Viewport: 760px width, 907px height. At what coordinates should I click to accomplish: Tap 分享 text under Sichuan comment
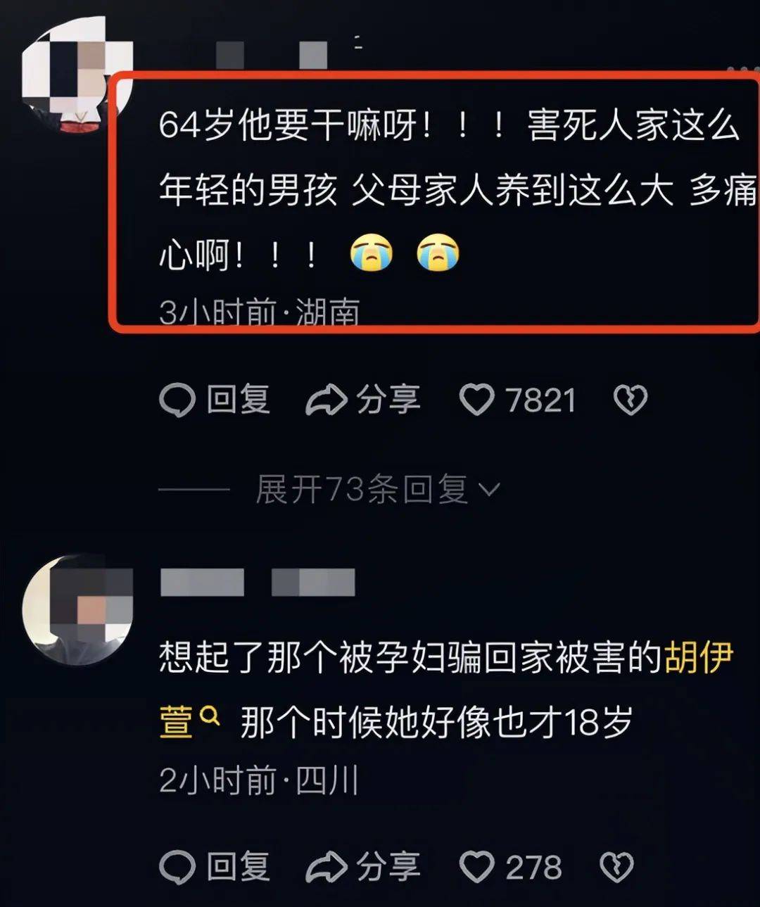[x=388, y=867]
